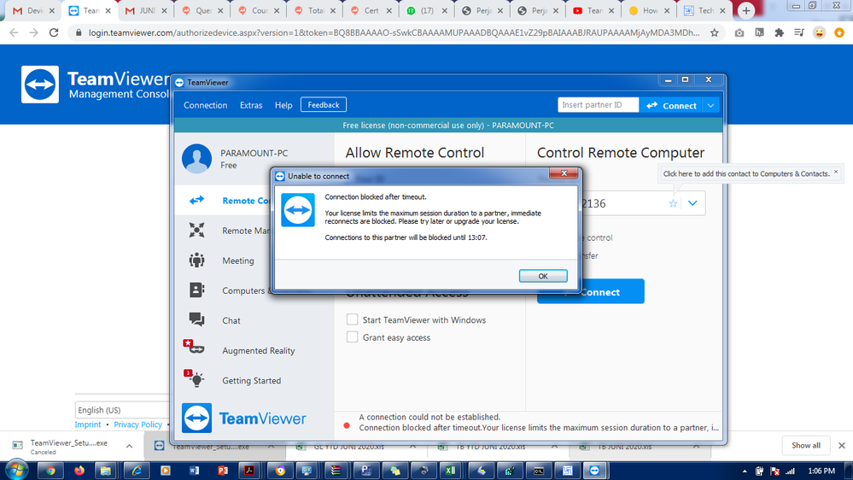
Task: Open the Help menu in TeamViewer
Action: tap(283, 105)
